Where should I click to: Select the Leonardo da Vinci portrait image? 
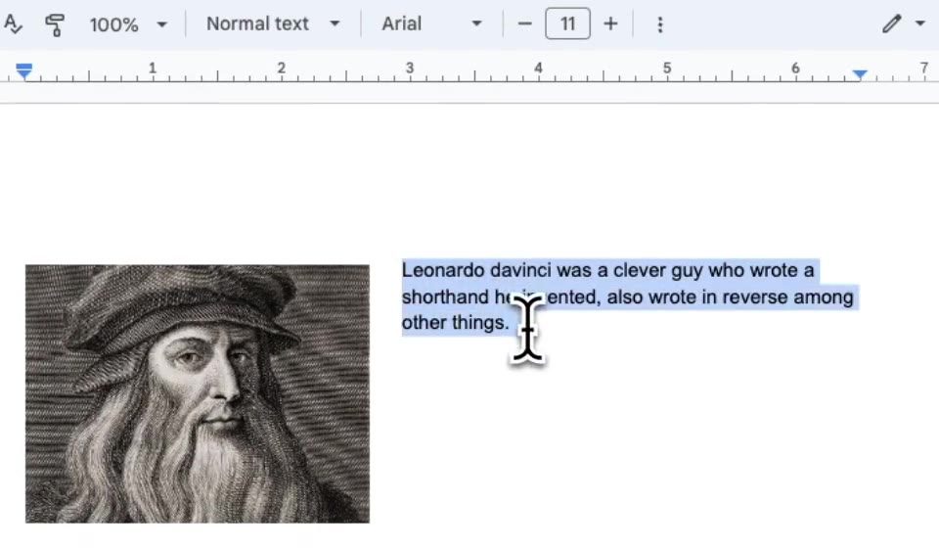[x=197, y=393]
